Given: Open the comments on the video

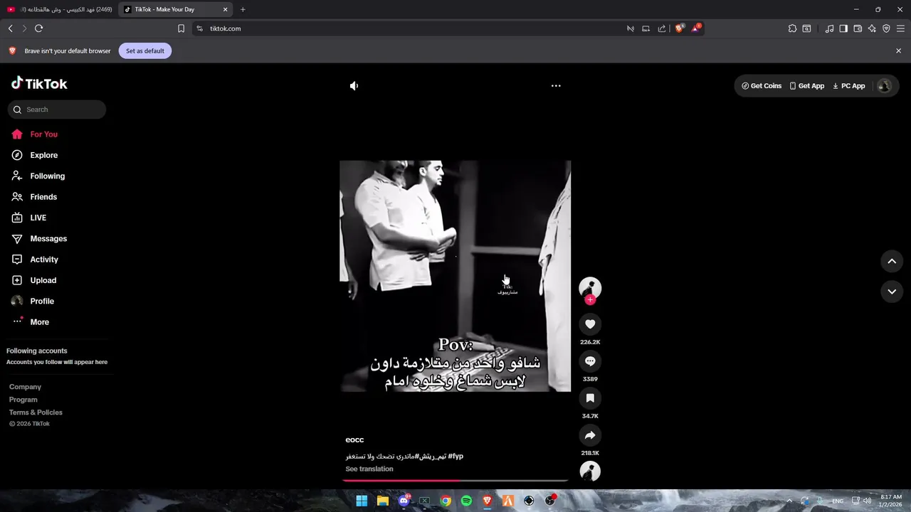Looking at the screenshot, I should coord(590,361).
